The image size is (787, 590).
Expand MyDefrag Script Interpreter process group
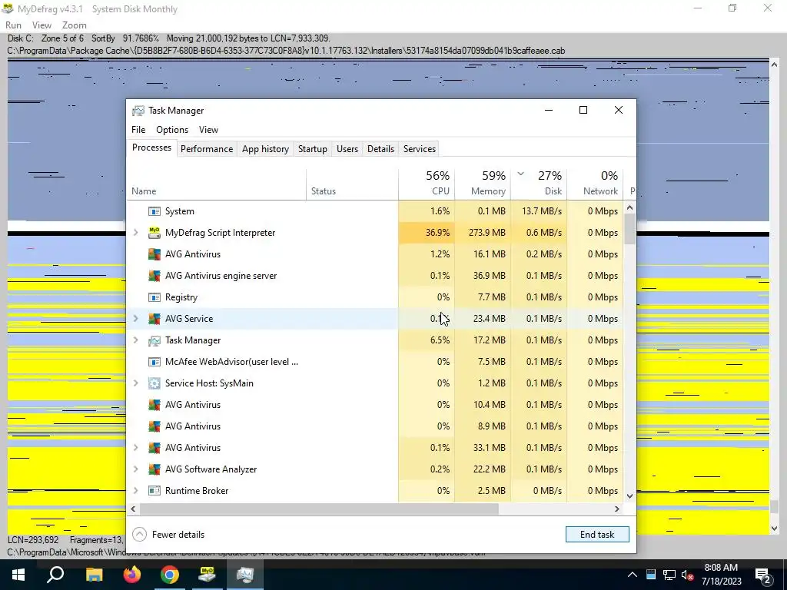[x=135, y=233]
